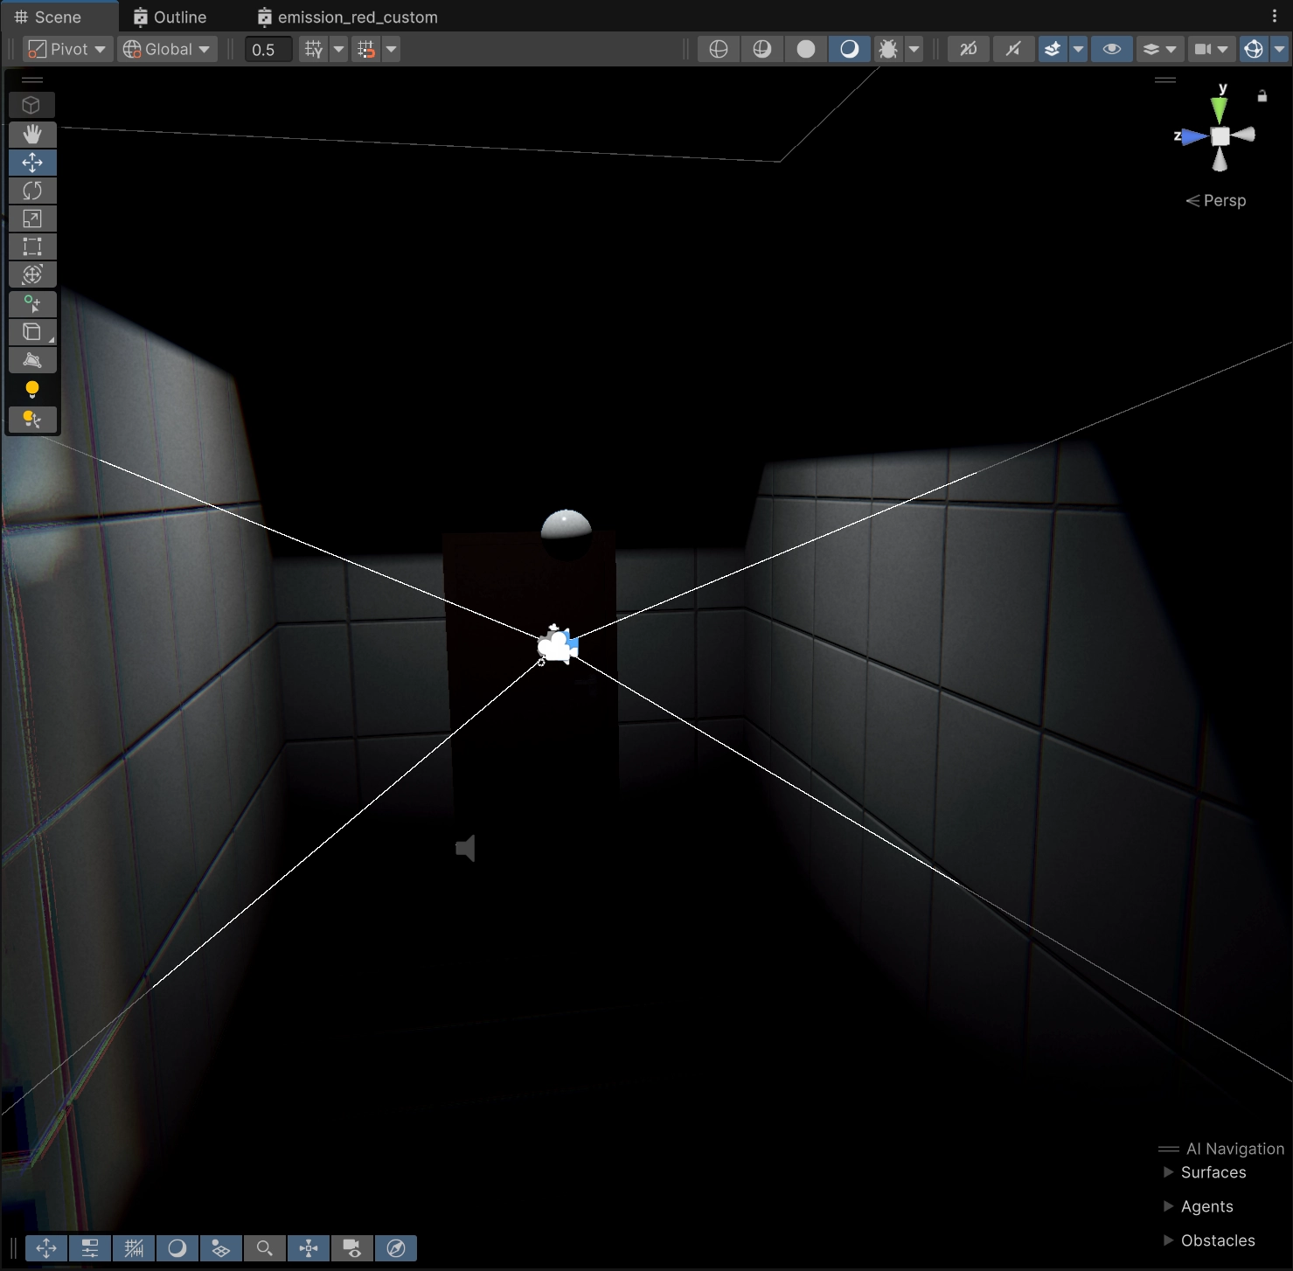Select the Scale tool
This screenshot has width=1293, height=1271.
[x=32, y=219]
